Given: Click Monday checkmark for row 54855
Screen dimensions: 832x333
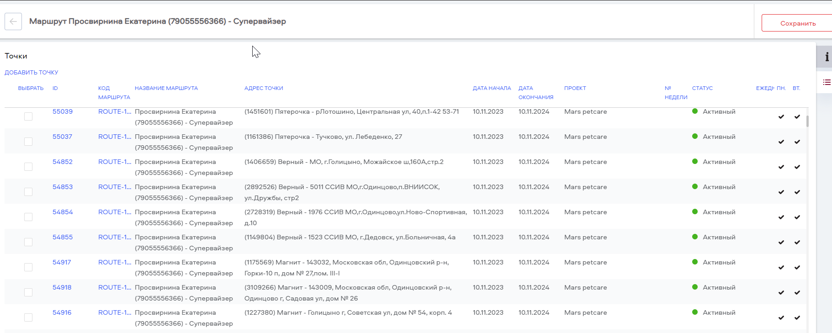Looking at the screenshot, I should click(781, 243).
